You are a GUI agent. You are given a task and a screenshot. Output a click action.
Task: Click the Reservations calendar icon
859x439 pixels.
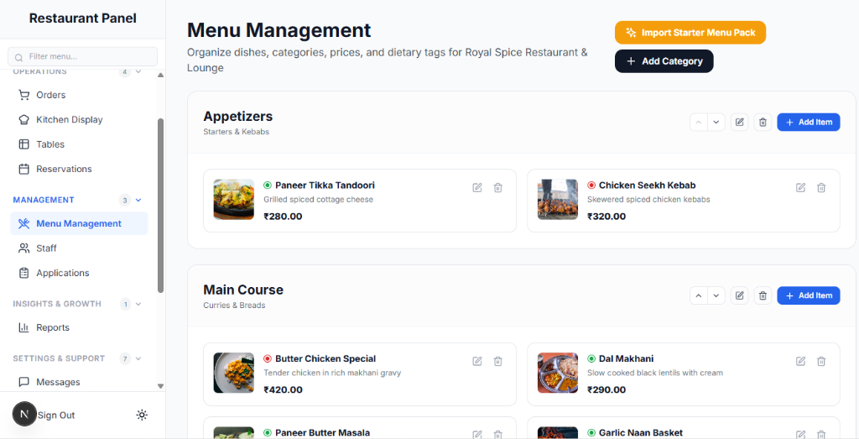pyautogui.click(x=23, y=169)
